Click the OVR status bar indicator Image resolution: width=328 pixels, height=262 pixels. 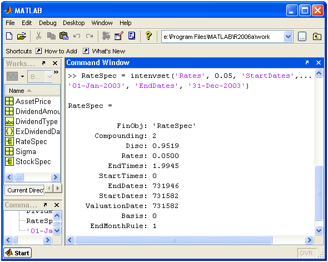[306, 253]
